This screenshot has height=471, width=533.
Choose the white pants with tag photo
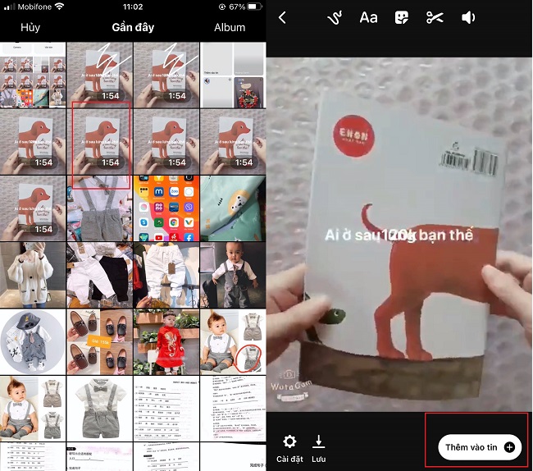click(x=166, y=275)
